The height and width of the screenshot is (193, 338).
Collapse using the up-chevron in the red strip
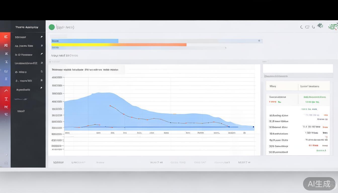[6, 91]
